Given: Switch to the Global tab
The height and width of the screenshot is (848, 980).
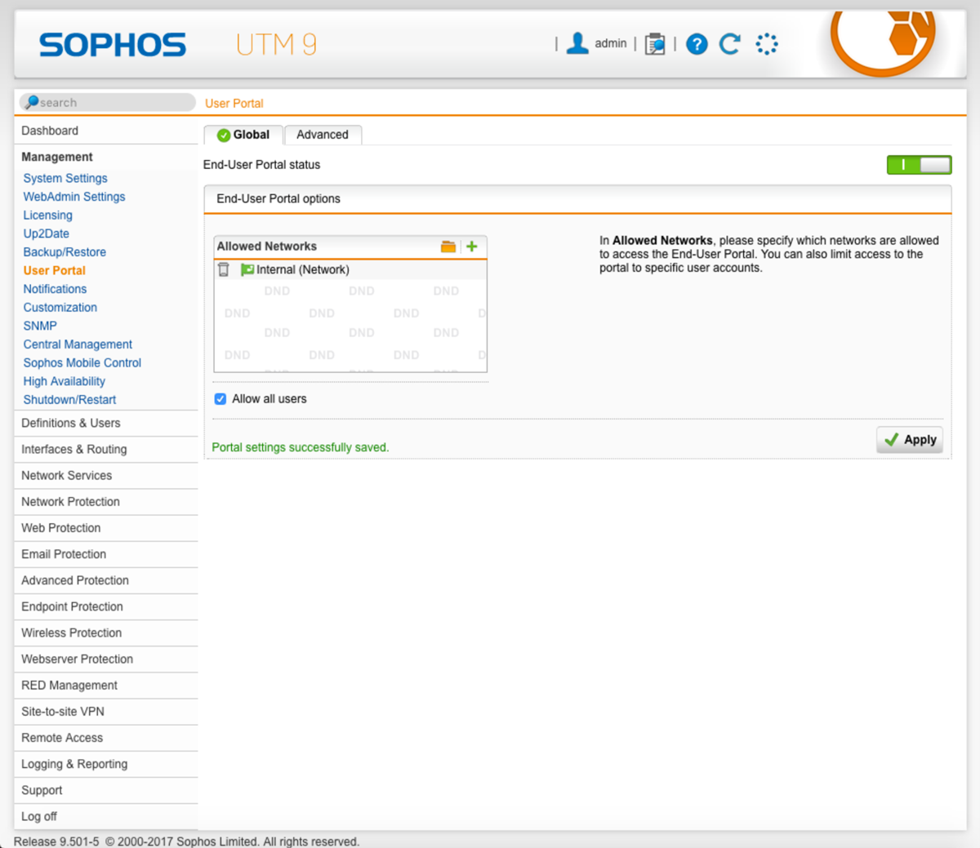Looking at the screenshot, I should [243, 135].
